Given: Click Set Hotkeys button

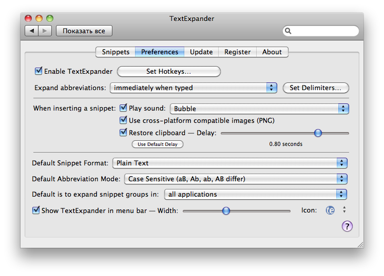Looking at the screenshot, I should coord(169,71).
